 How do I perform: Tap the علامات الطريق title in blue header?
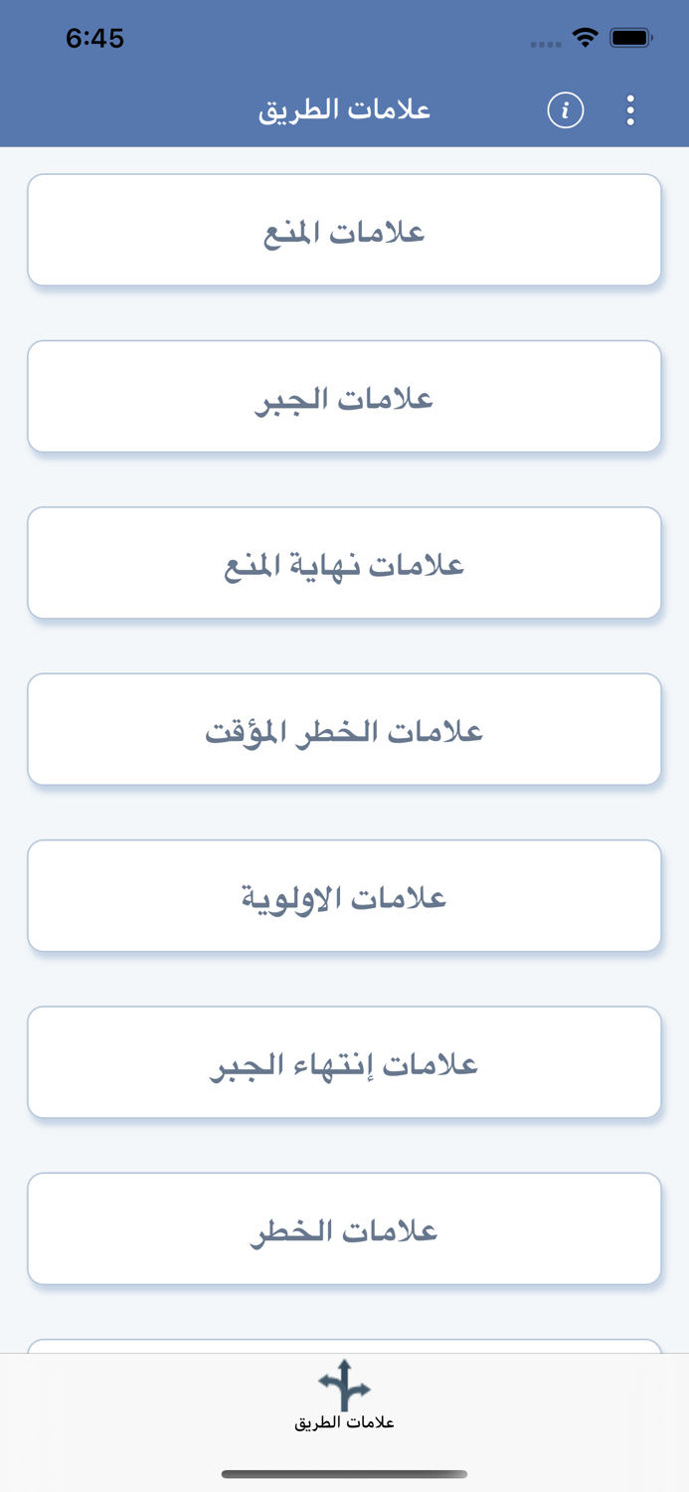[344, 109]
